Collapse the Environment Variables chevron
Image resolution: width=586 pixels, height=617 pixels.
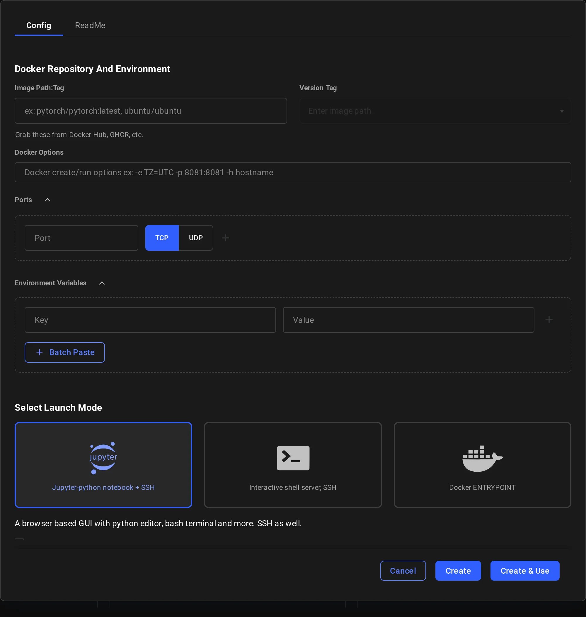102,283
